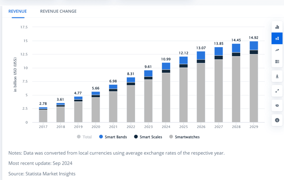Switch to the REVENUE CHANGE tab
284x180 pixels.
58,11
